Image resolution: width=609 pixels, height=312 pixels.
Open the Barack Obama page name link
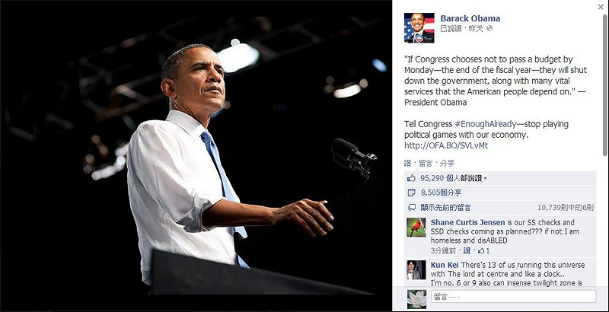tap(470, 18)
